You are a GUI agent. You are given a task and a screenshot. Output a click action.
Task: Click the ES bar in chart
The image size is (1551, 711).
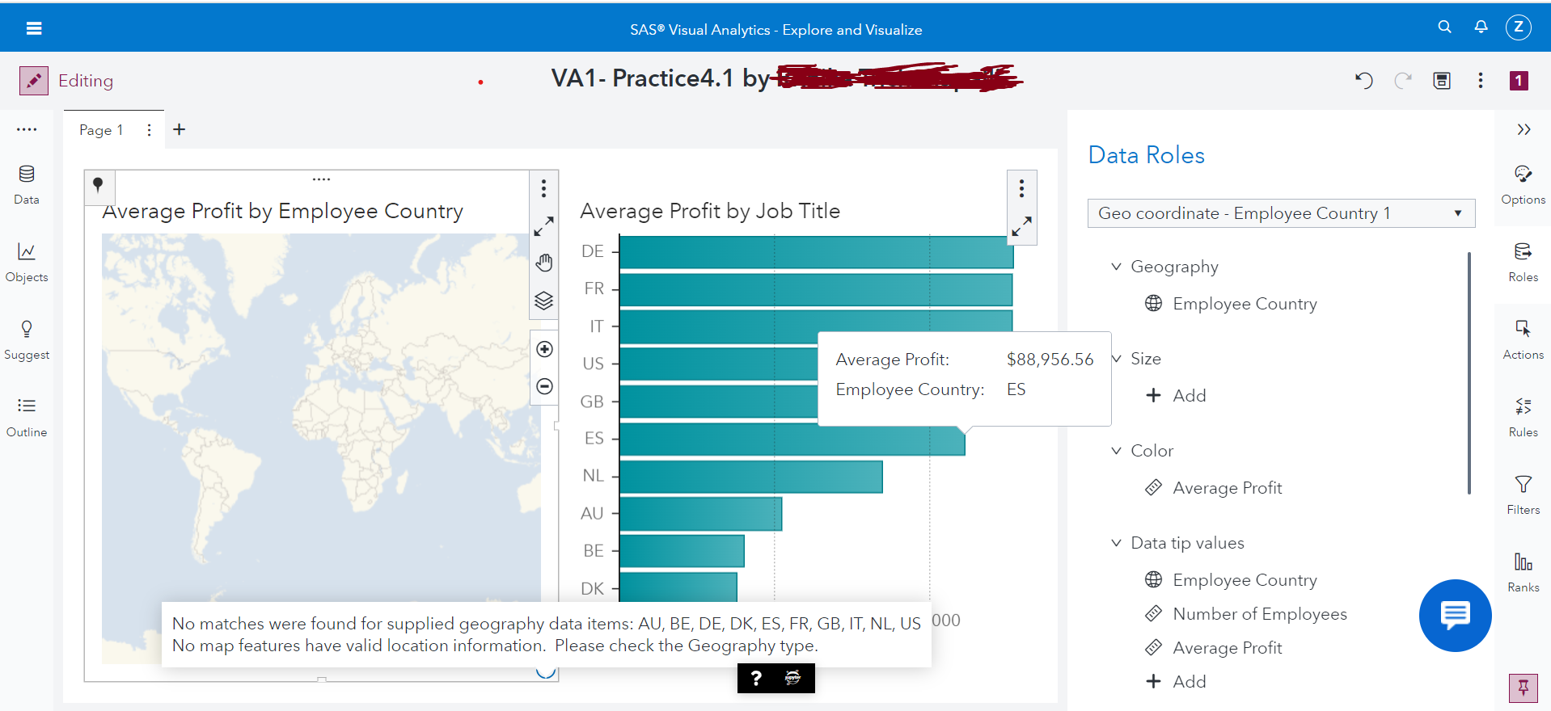pos(791,440)
